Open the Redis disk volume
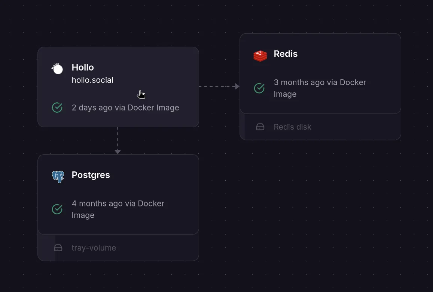The height and width of the screenshot is (292, 433). click(x=292, y=127)
